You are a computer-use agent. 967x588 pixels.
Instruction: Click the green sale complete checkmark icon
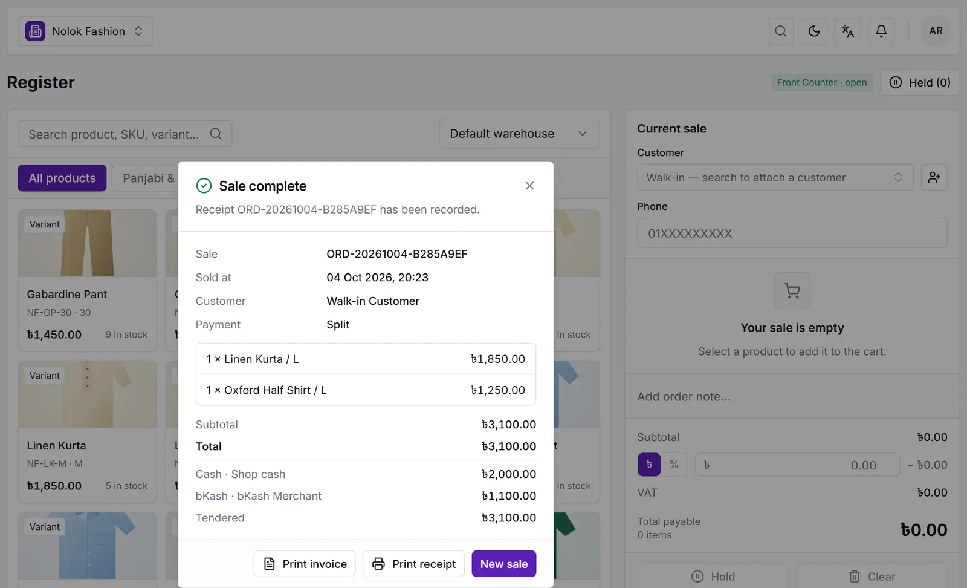pos(204,186)
